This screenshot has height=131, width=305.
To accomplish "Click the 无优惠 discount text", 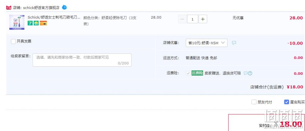I will tap(238, 18).
